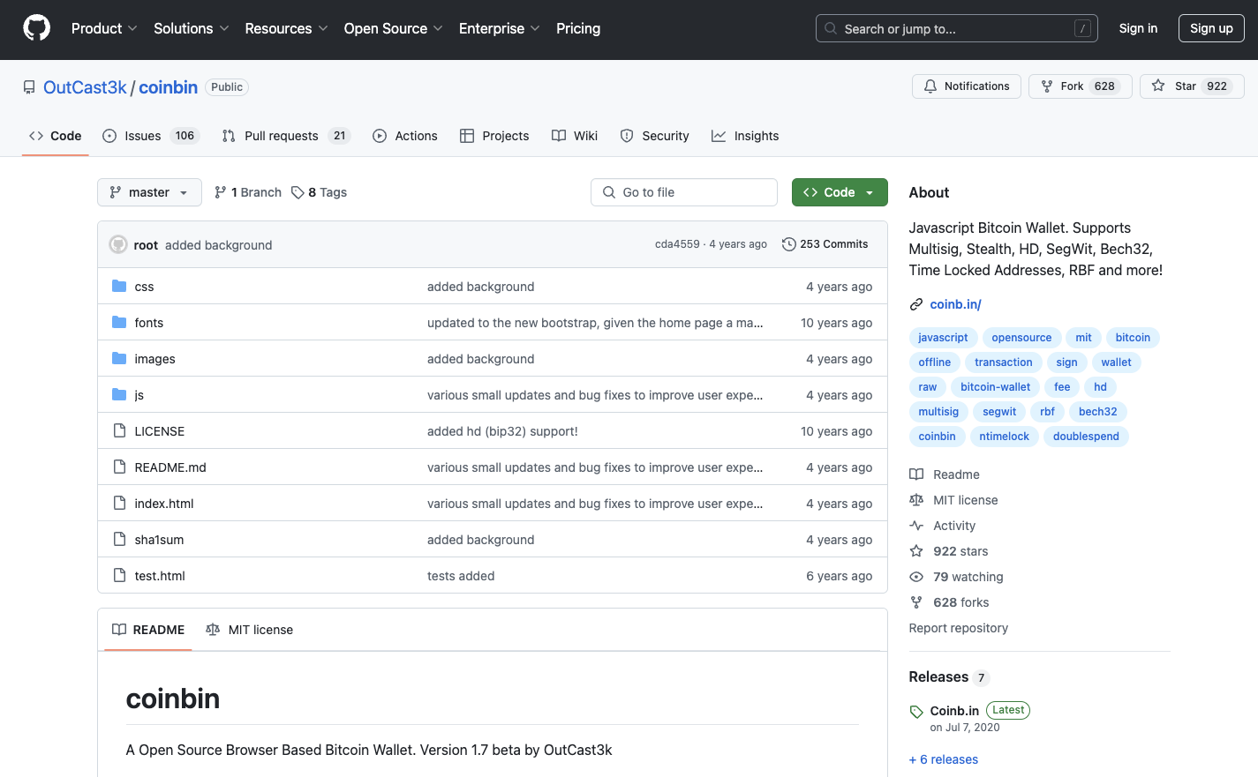Open commit hash cda4559
This screenshot has width=1258, height=777.
(677, 244)
